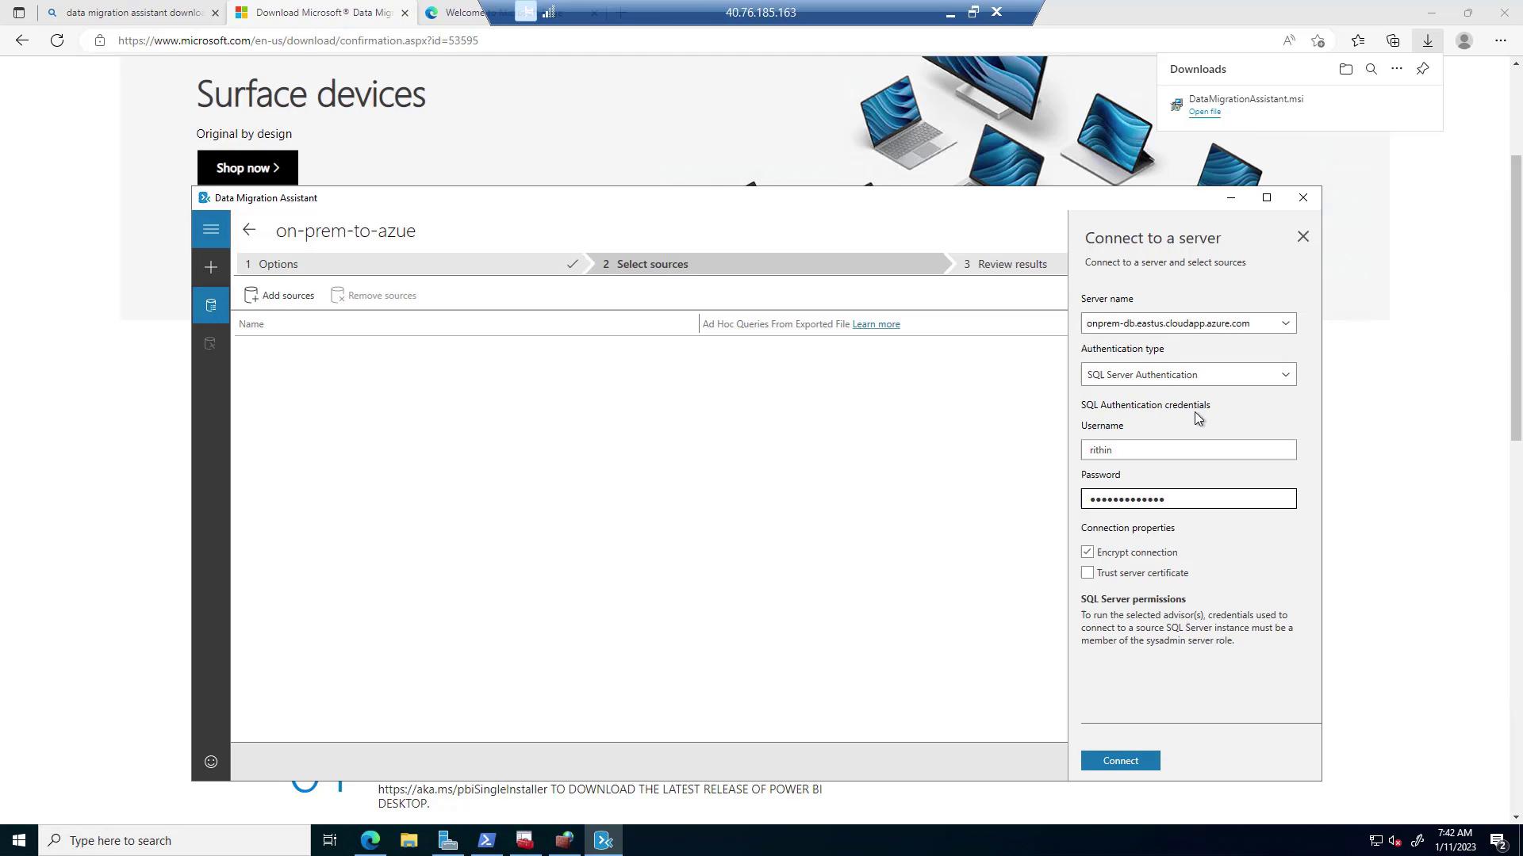The width and height of the screenshot is (1523, 856).
Task: Click the hamburger menu icon in sidebar
Action: (210, 230)
